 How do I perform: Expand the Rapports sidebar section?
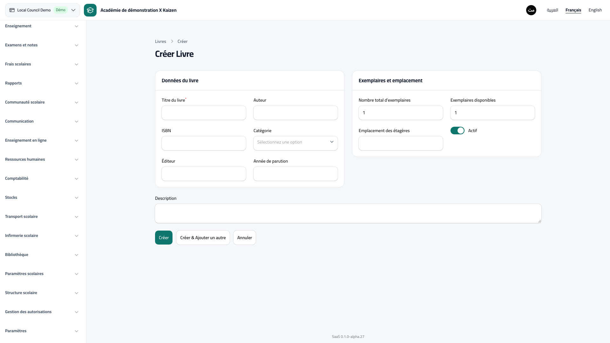[42, 83]
